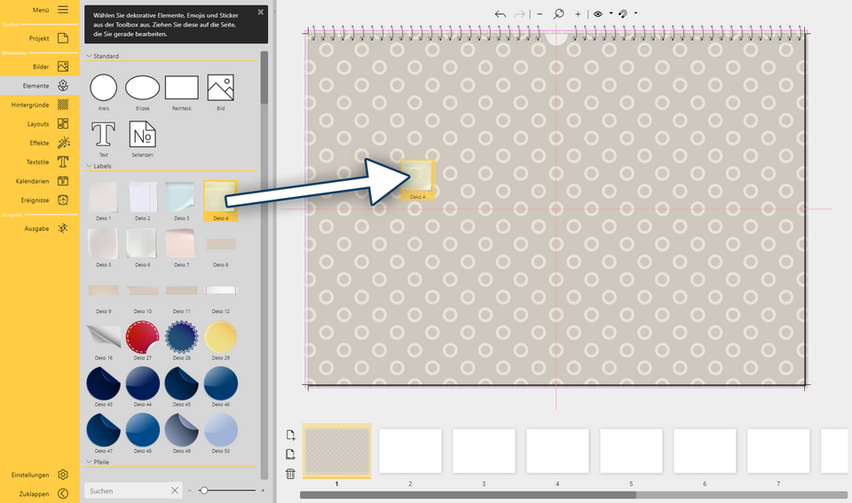Collapse the sidebar with Zuklappen
Viewport: 852px width, 503px height.
coord(63,493)
